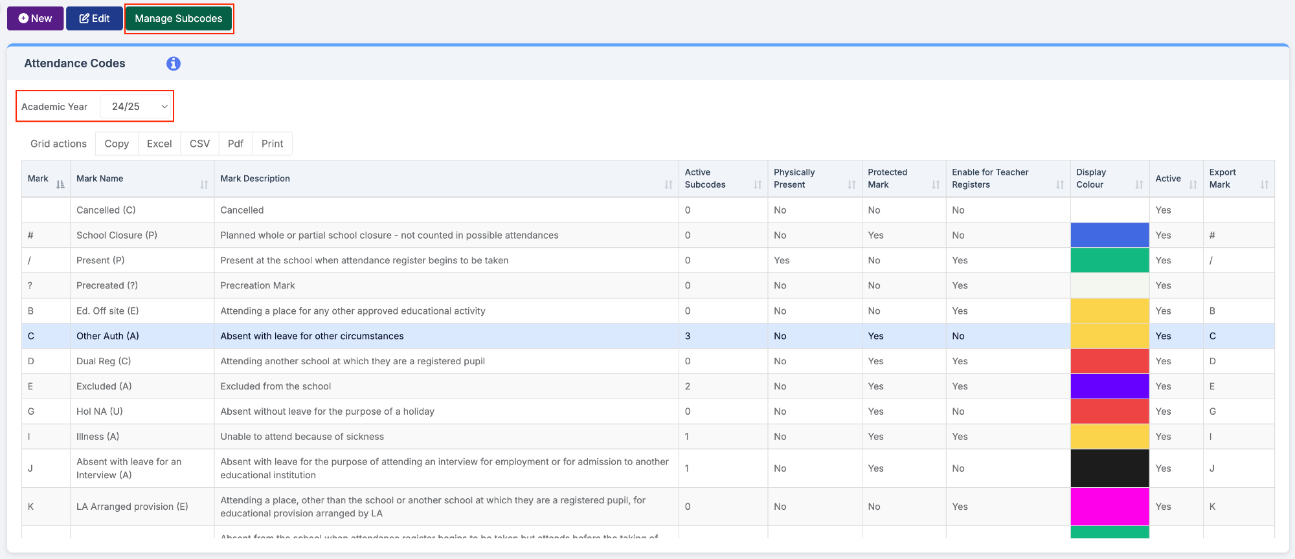Click the Attendance Codes panel title

(74, 63)
